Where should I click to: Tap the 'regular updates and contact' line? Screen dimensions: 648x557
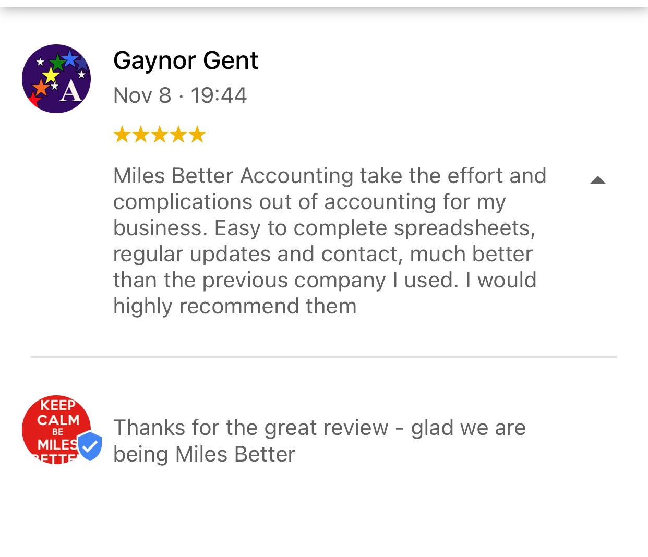[x=323, y=254]
